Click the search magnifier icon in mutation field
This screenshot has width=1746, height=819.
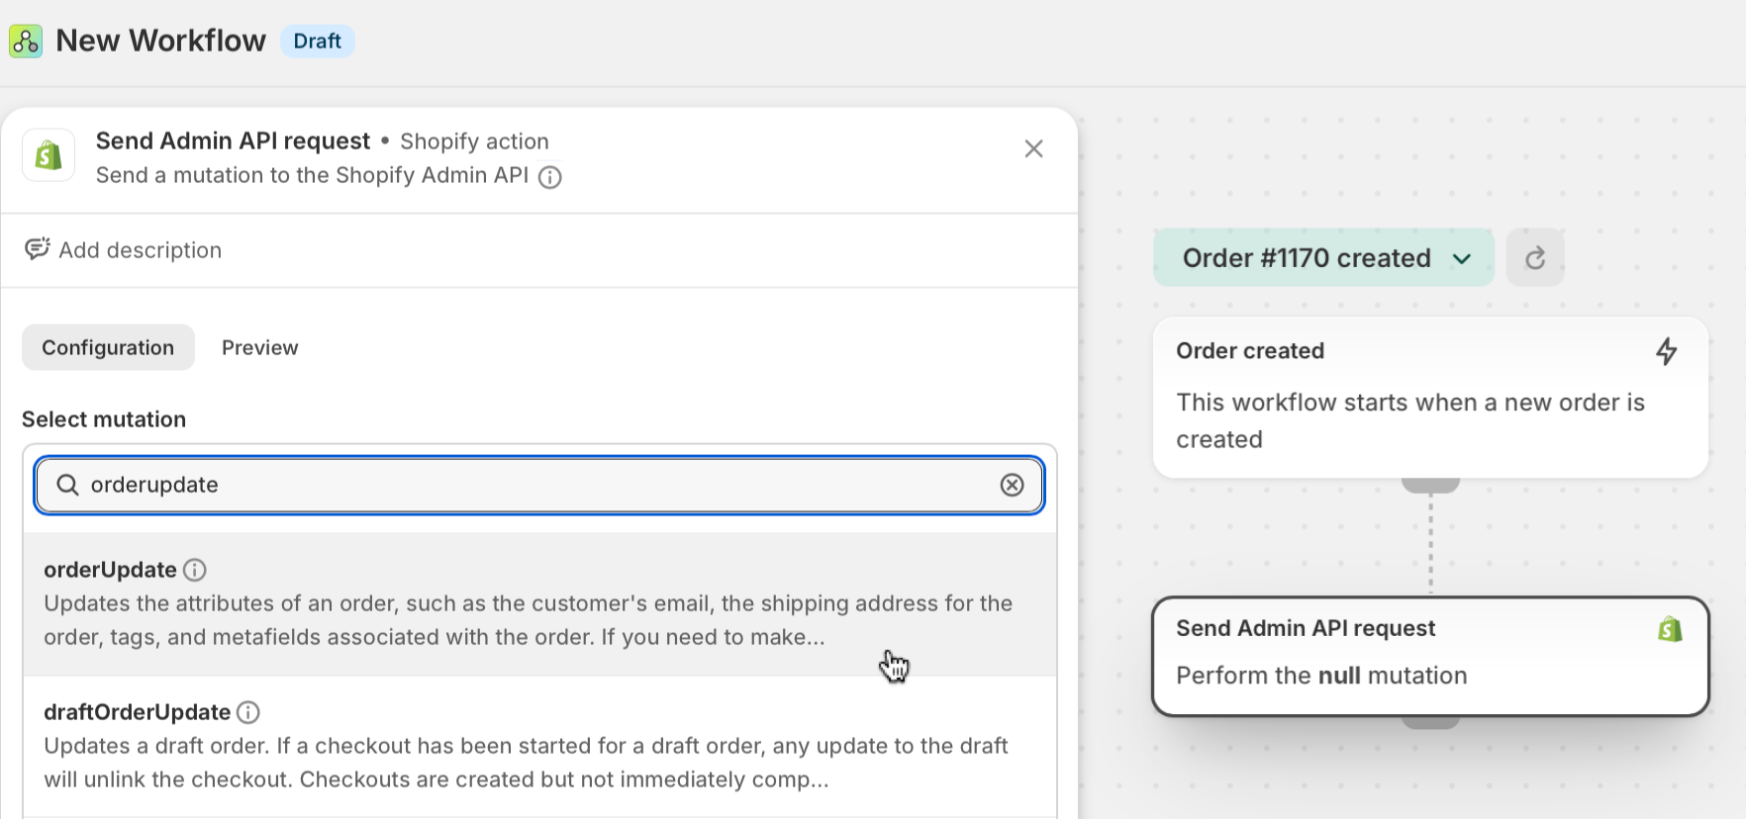(x=67, y=485)
